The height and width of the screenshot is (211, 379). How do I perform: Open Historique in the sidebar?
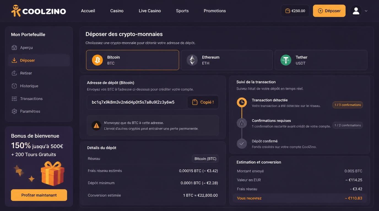39,86
